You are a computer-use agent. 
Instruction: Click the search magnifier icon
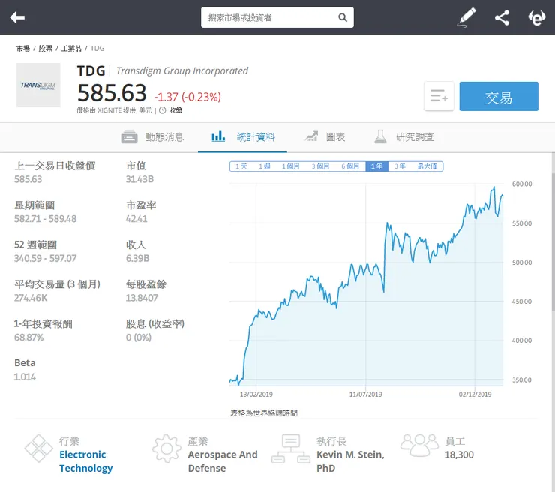pyautogui.click(x=342, y=17)
